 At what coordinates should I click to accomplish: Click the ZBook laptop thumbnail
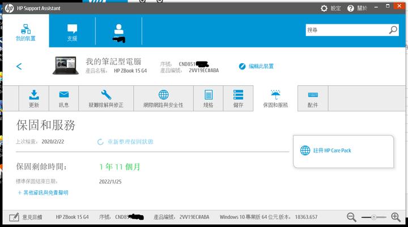click(66, 66)
